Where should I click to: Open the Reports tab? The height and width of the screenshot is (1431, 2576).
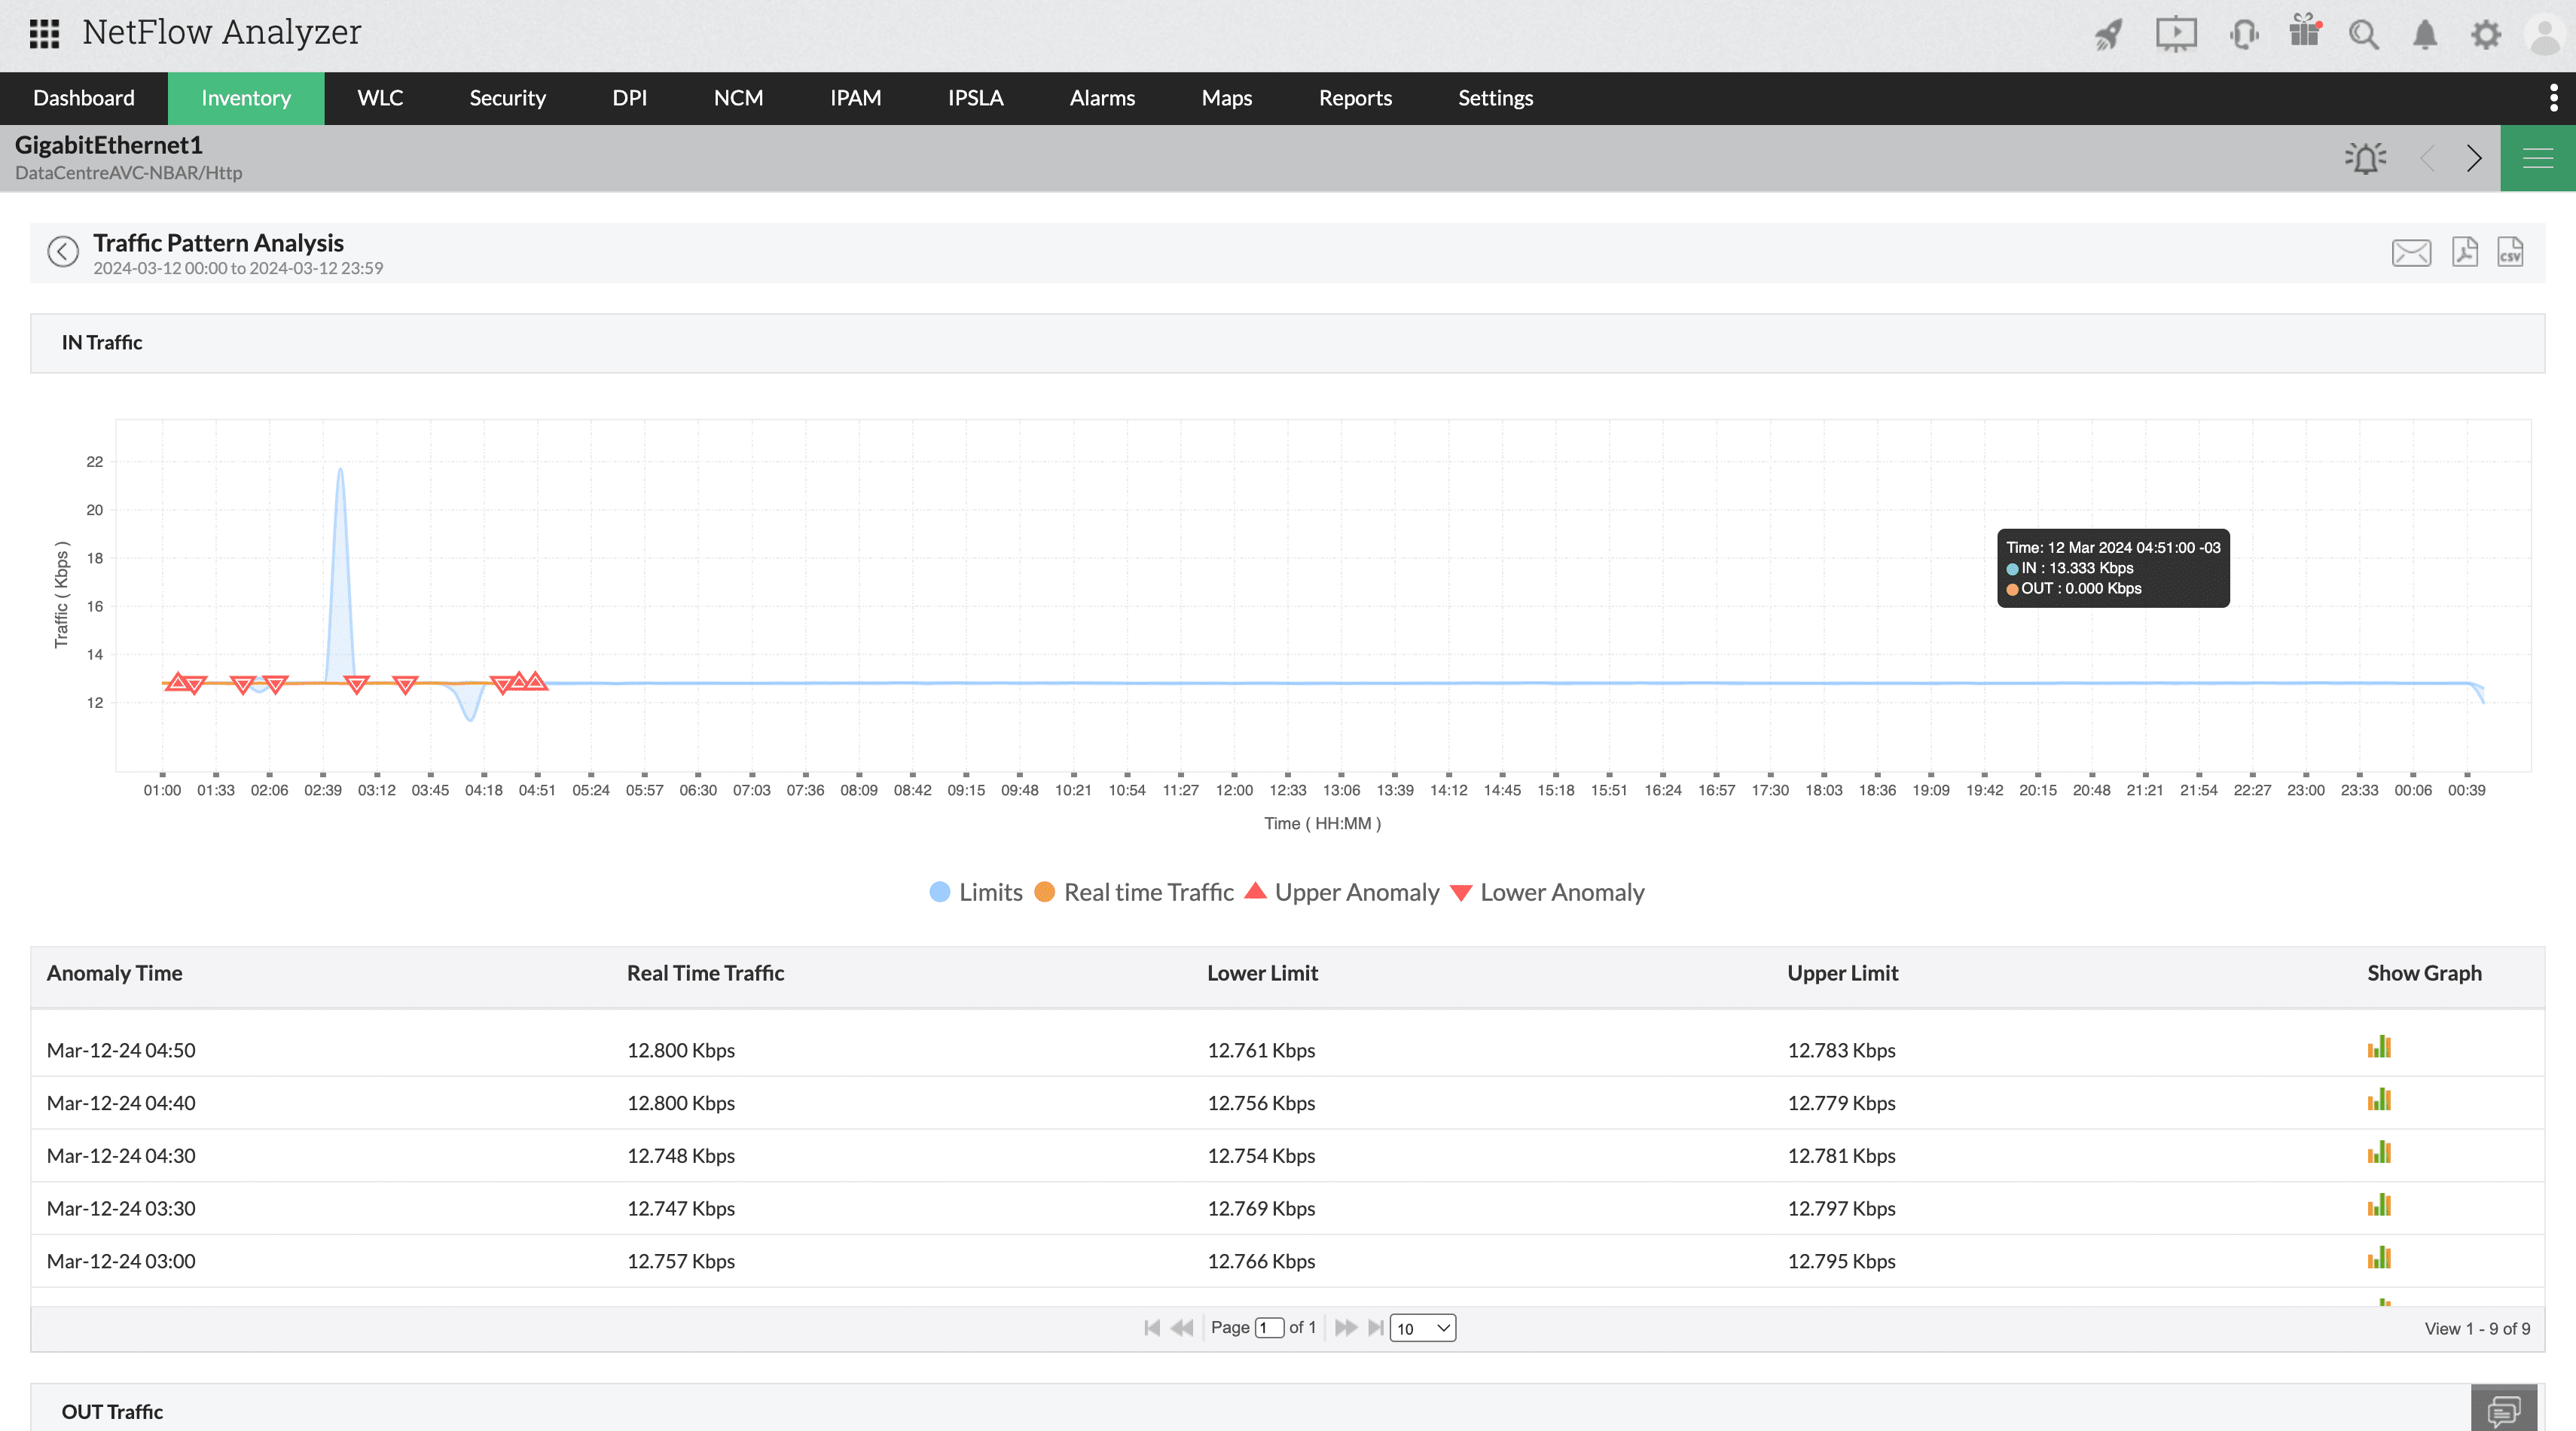point(1354,98)
